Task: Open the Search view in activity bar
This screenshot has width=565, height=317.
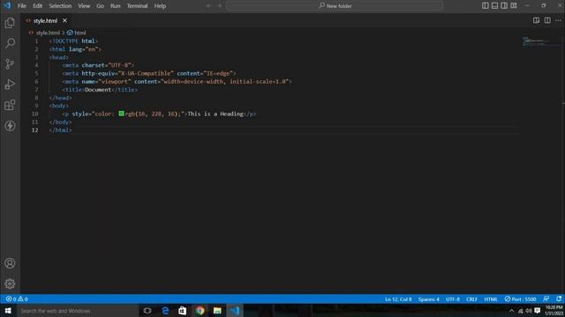Action: pyautogui.click(x=10, y=43)
